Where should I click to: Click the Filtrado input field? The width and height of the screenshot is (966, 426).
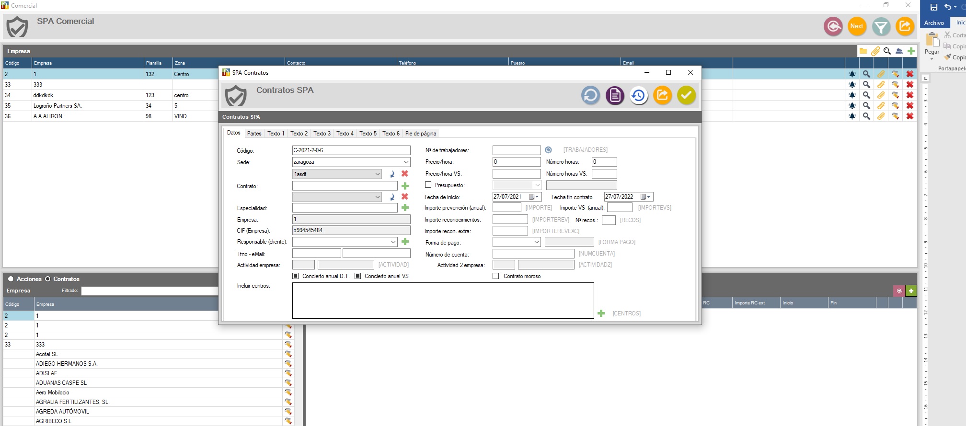[149, 291]
